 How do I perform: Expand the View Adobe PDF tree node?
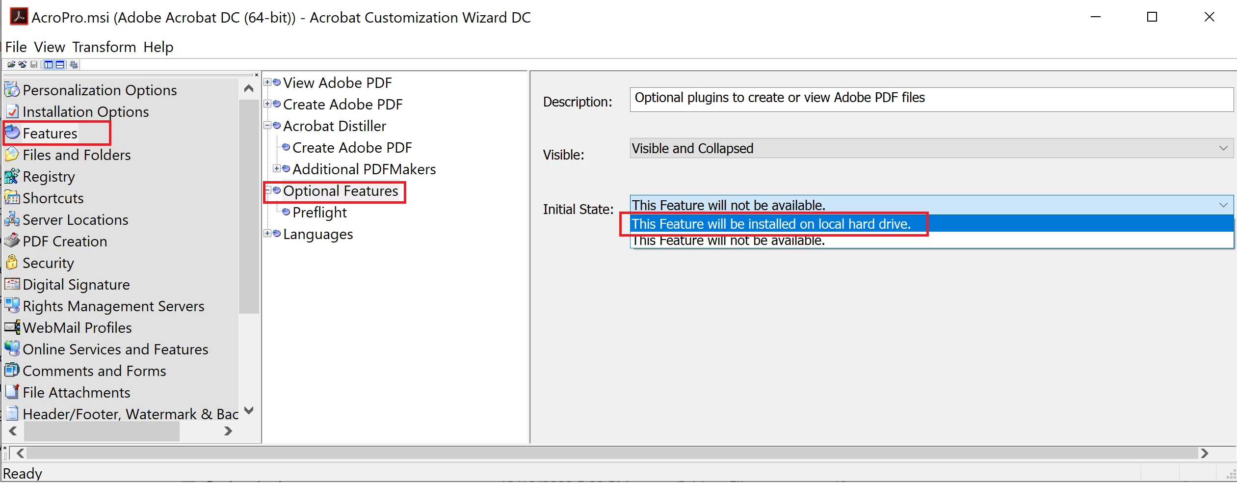coord(267,82)
